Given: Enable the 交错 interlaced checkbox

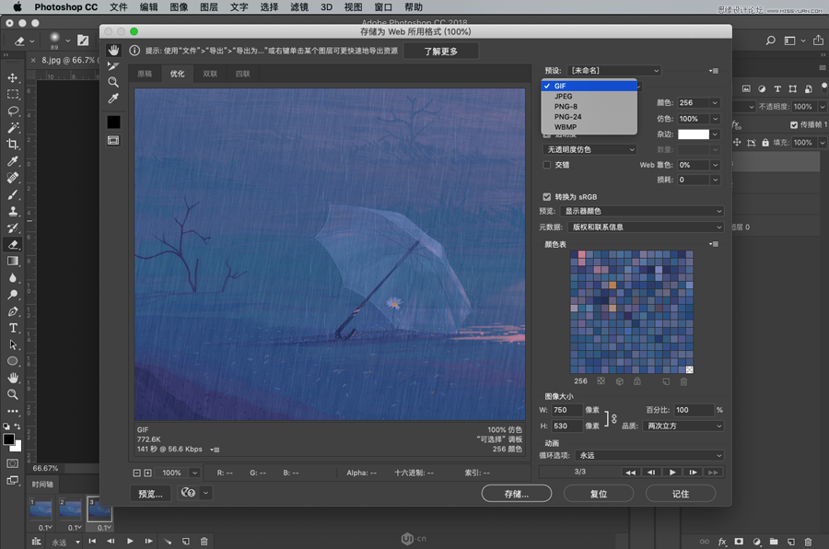Looking at the screenshot, I should click(547, 165).
